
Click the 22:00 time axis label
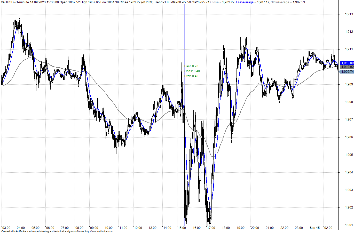pyautogui.click(x=284, y=228)
